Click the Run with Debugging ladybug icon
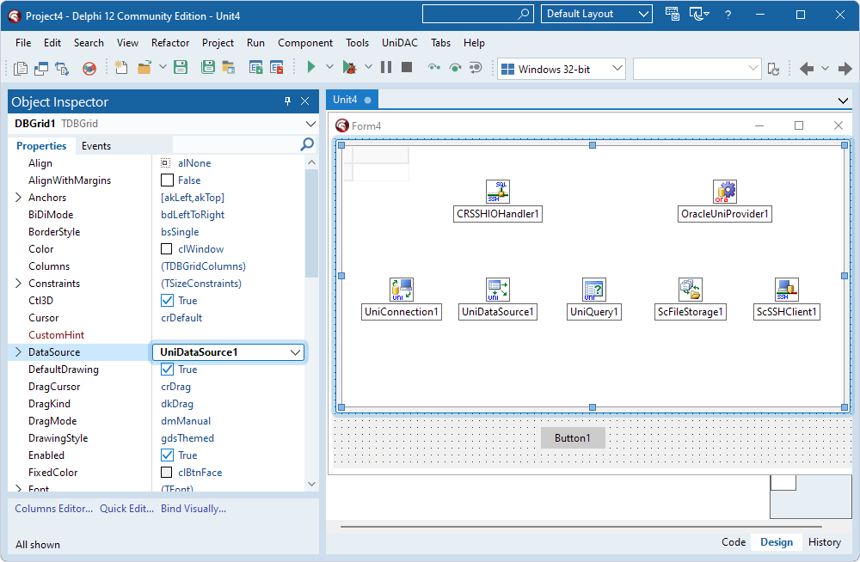This screenshot has width=860, height=562. pyautogui.click(x=349, y=66)
